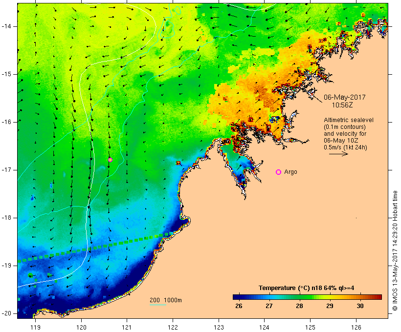Click the 121 longitude axis label
The width and height of the screenshot is (401, 332).
(x=127, y=328)
